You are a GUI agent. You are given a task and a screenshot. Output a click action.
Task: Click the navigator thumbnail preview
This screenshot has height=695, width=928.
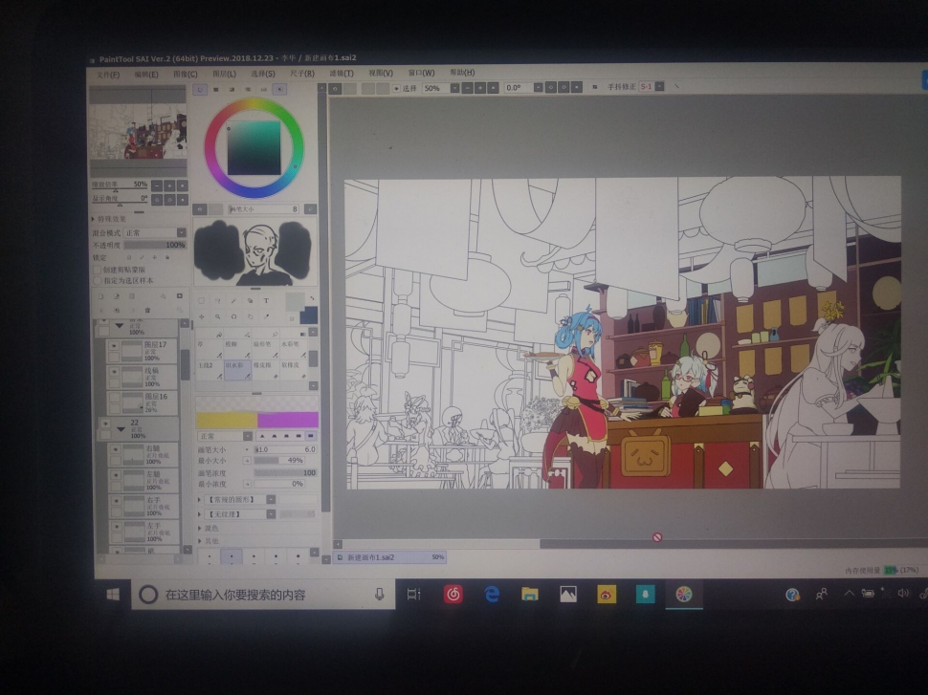coord(138,131)
